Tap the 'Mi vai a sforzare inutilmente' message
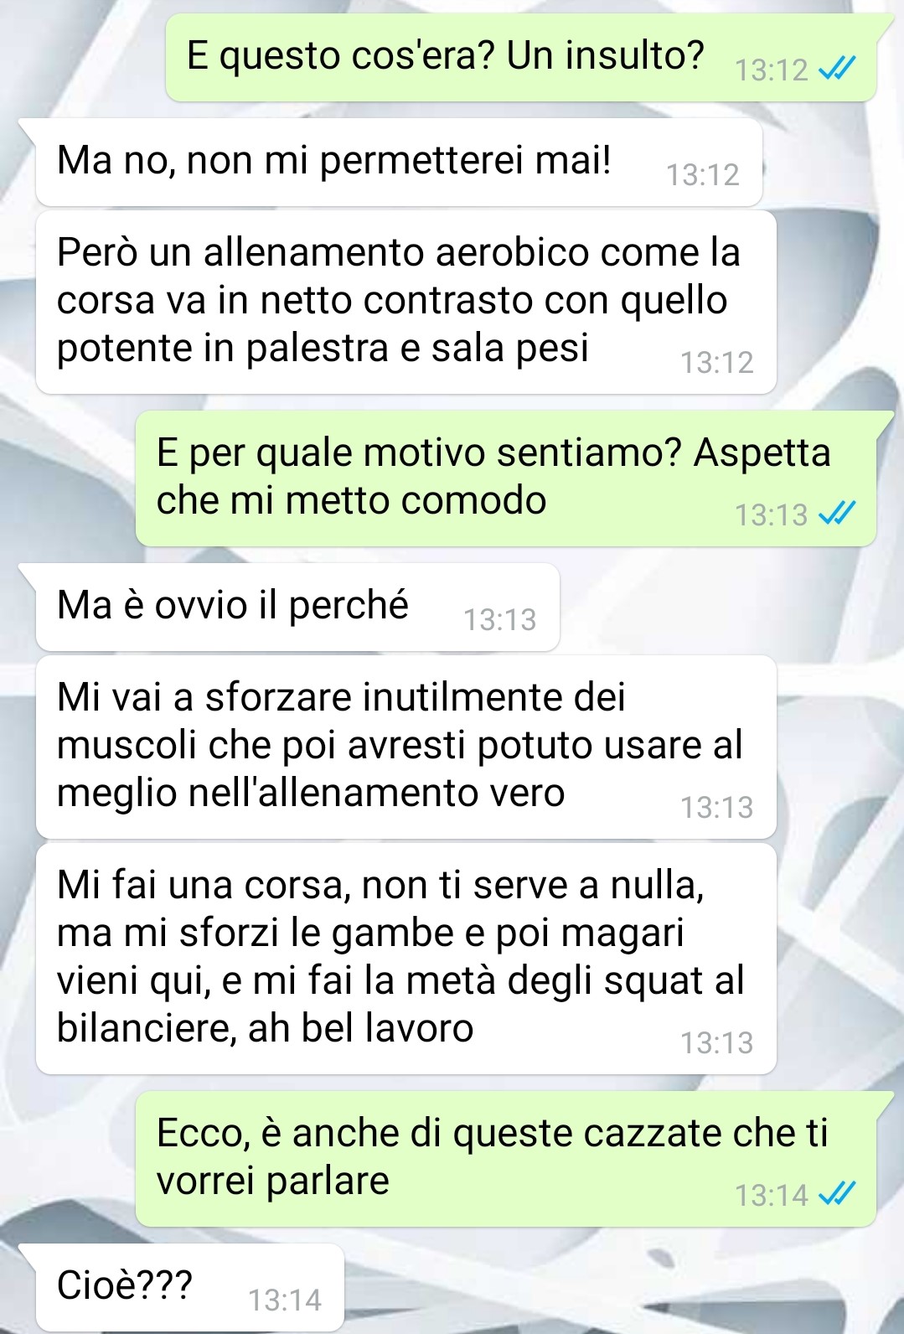This screenshot has width=904, height=1334. (406, 747)
